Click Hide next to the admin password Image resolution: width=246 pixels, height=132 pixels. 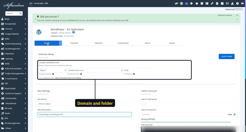pos(230,115)
